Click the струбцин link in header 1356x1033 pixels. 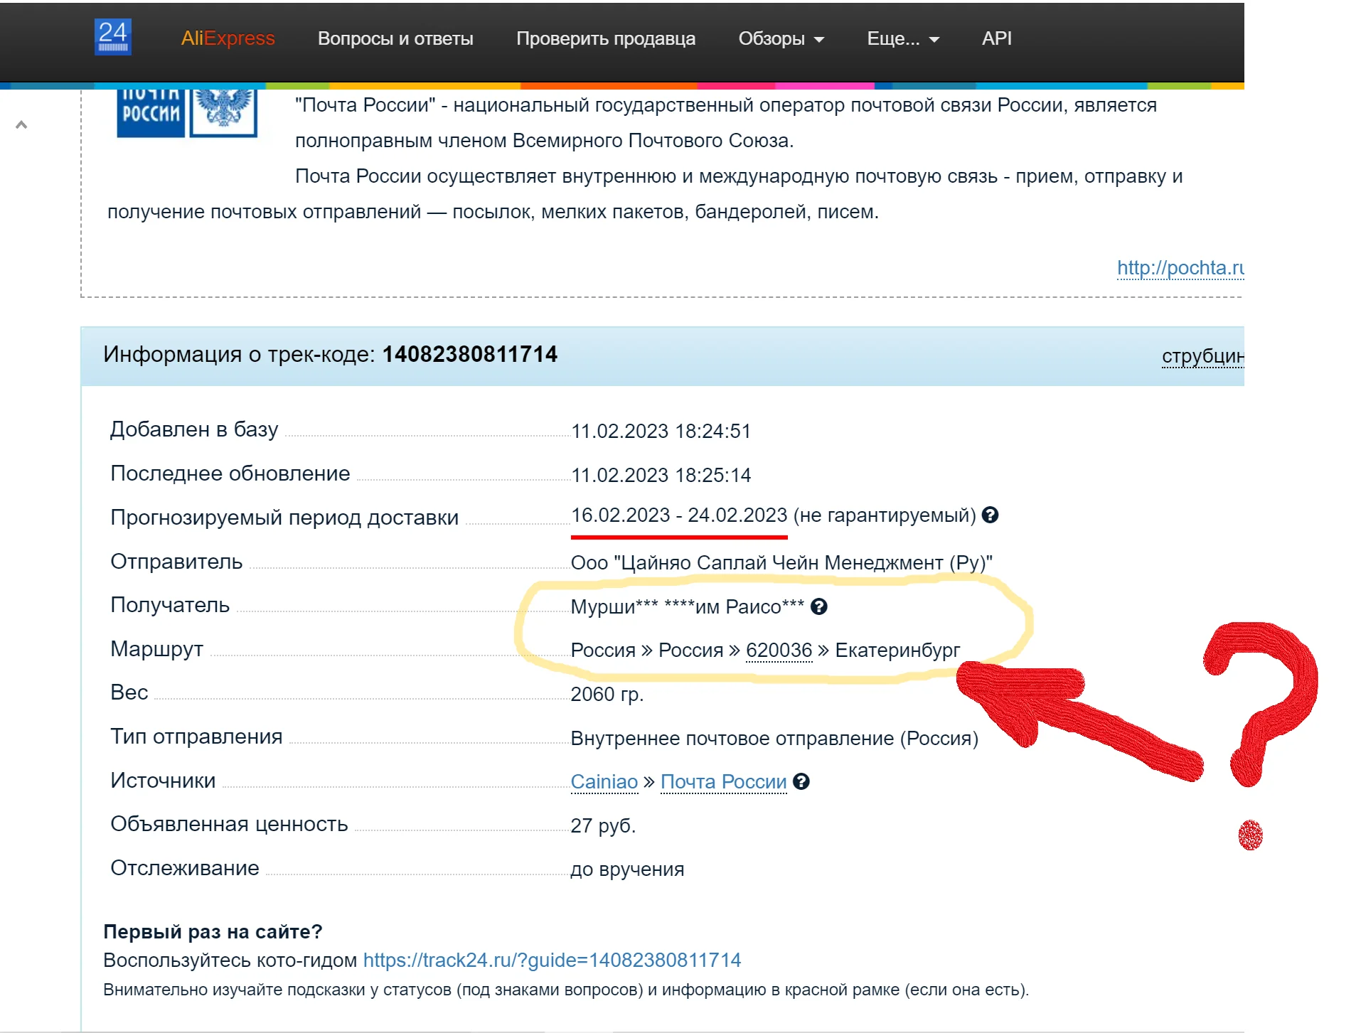(1203, 355)
